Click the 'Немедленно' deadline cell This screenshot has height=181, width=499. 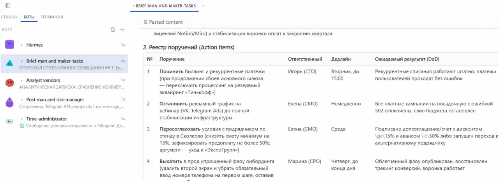point(346,104)
